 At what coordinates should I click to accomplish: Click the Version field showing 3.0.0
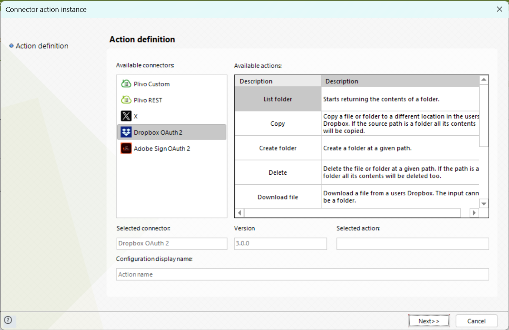tap(280, 244)
